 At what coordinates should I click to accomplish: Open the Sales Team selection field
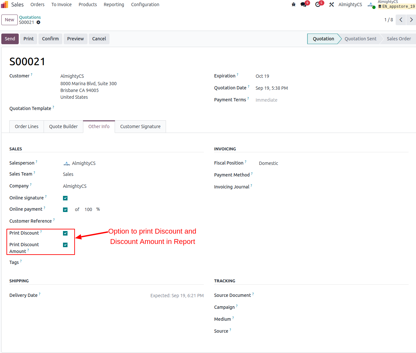129,174
